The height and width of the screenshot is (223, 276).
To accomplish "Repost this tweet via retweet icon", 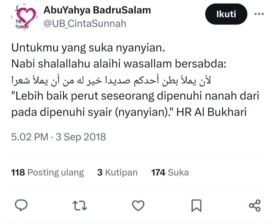I will pyautogui.click(x=79, y=206).
